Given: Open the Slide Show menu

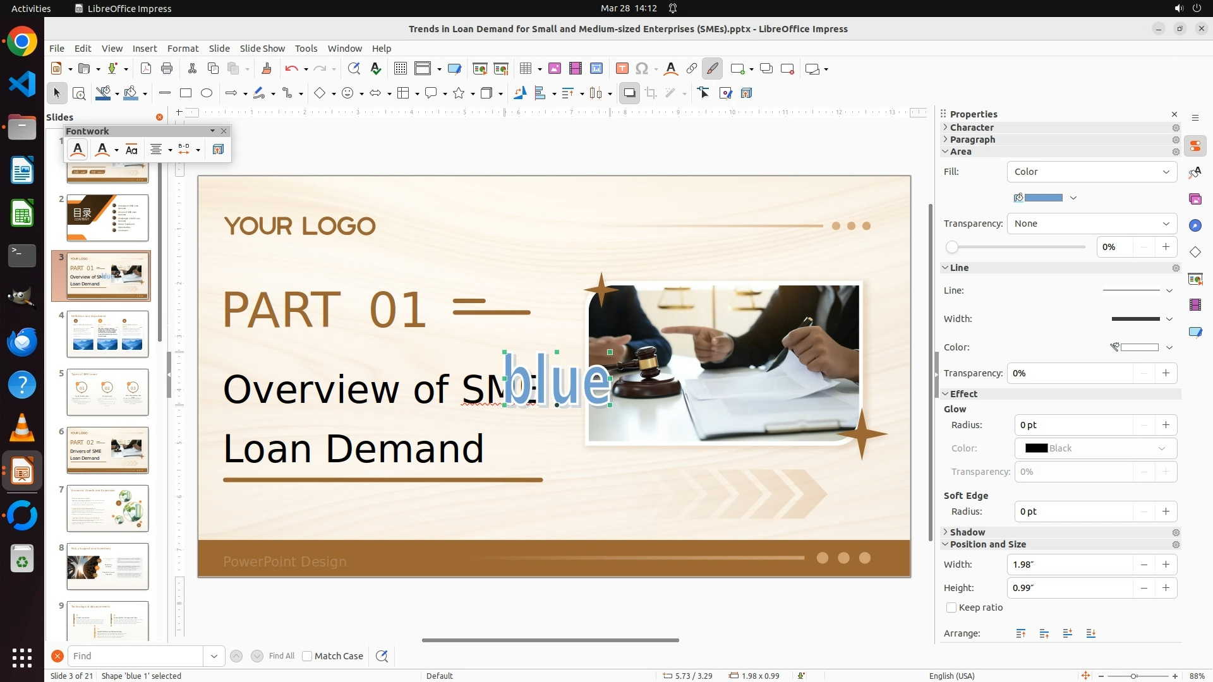Looking at the screenshot, I should tap(262, 49).
